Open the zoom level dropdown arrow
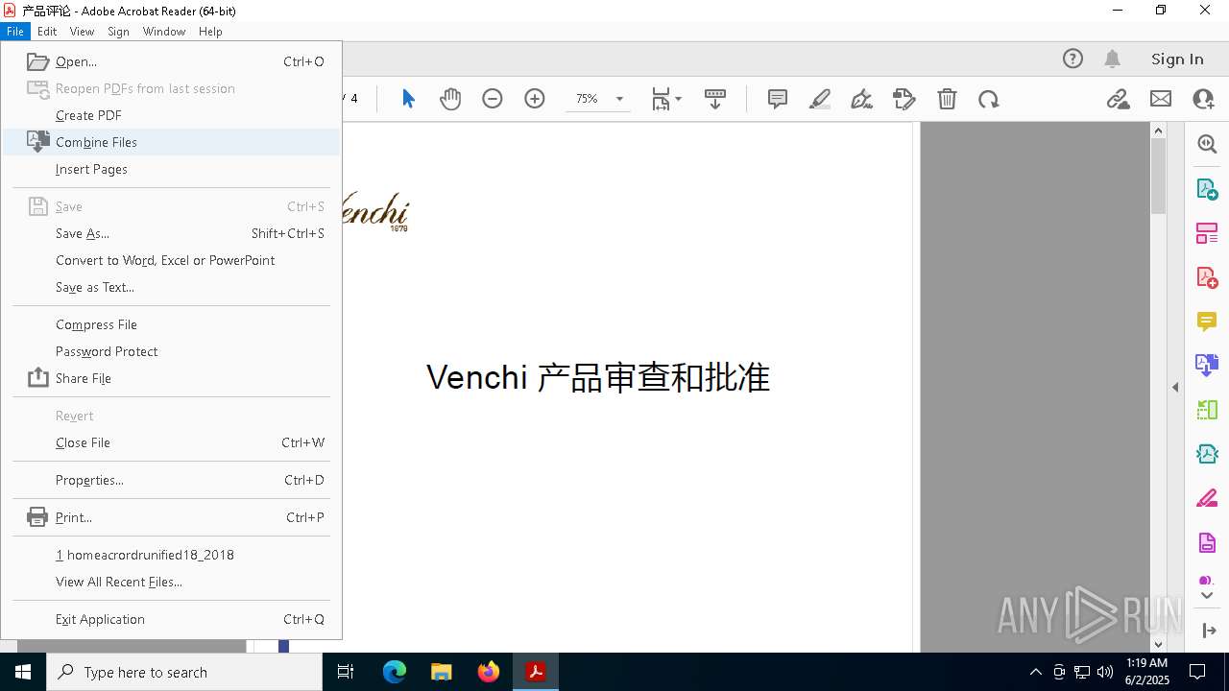 (619, 99)
